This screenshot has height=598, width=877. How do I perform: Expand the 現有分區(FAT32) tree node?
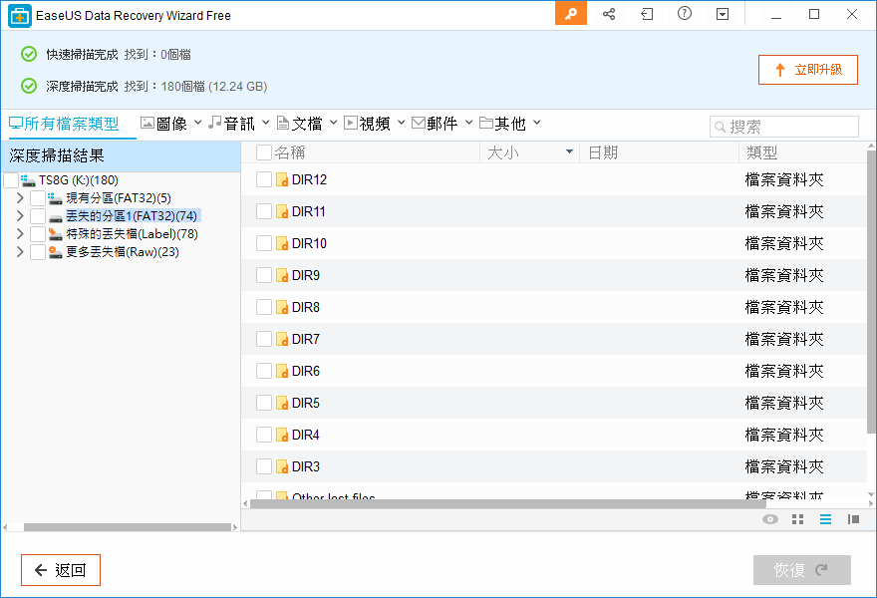[x=20, y=198]
